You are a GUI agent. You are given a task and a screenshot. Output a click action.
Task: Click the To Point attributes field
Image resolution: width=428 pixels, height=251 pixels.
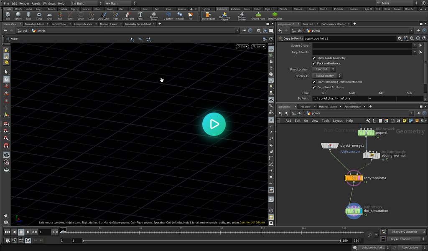point(326,98)
